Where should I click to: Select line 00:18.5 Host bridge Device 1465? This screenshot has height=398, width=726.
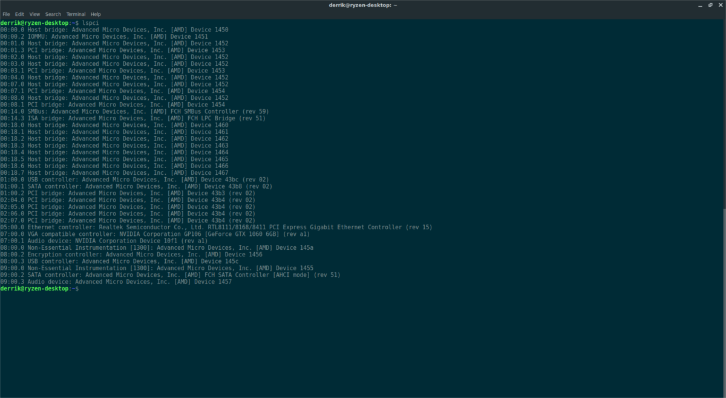click(x=114, y=159)
